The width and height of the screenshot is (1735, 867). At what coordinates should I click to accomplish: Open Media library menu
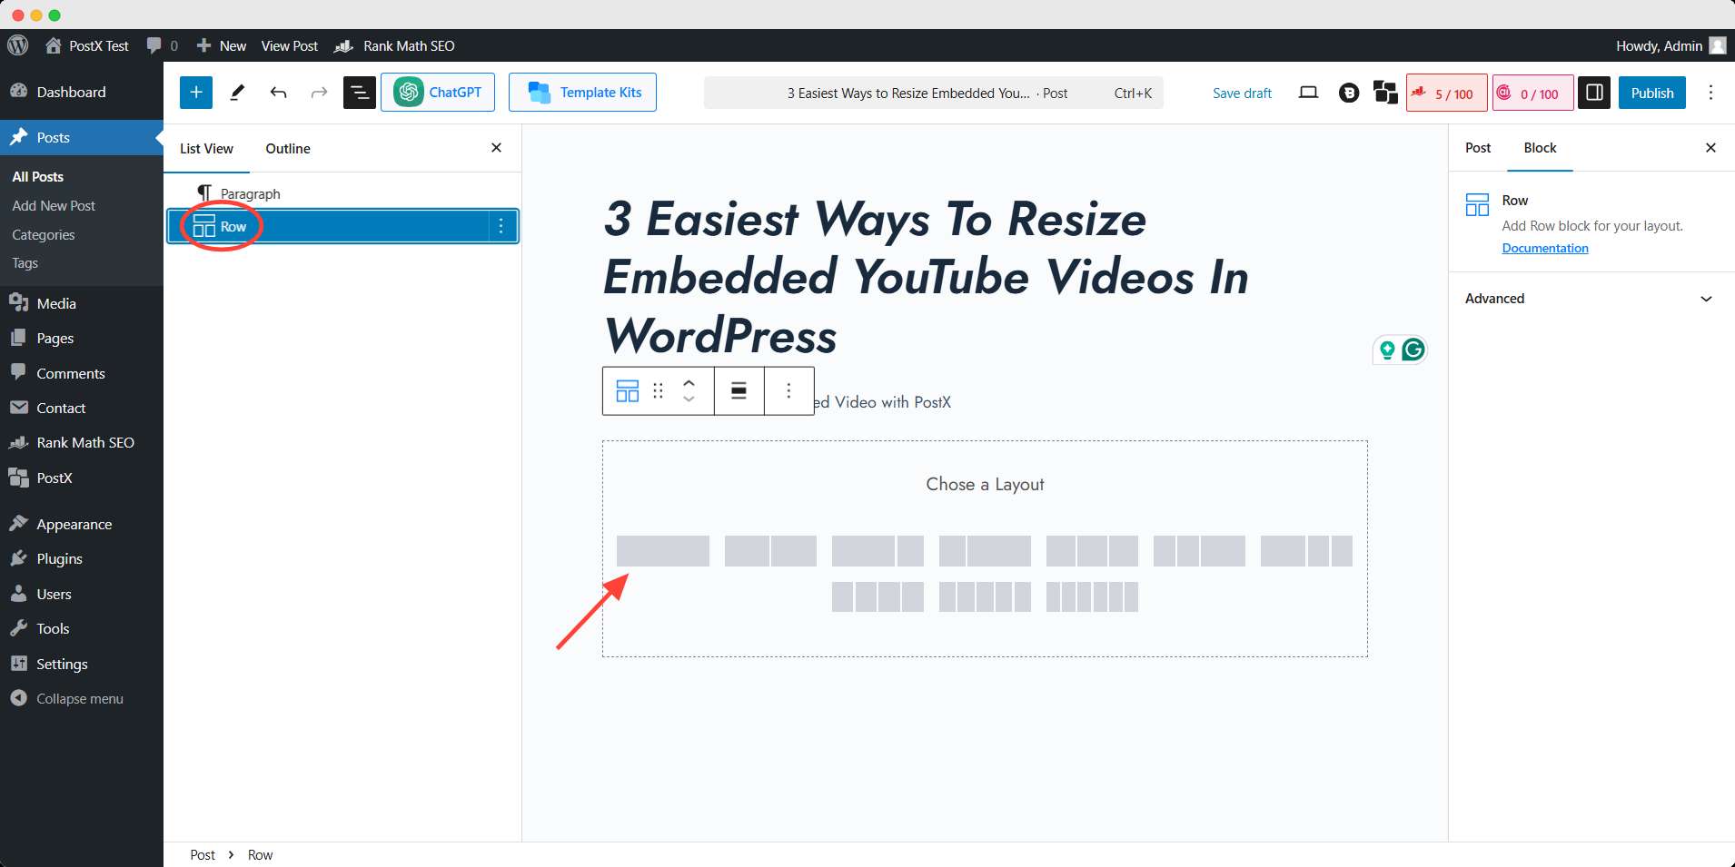click(x=82, y=303)
